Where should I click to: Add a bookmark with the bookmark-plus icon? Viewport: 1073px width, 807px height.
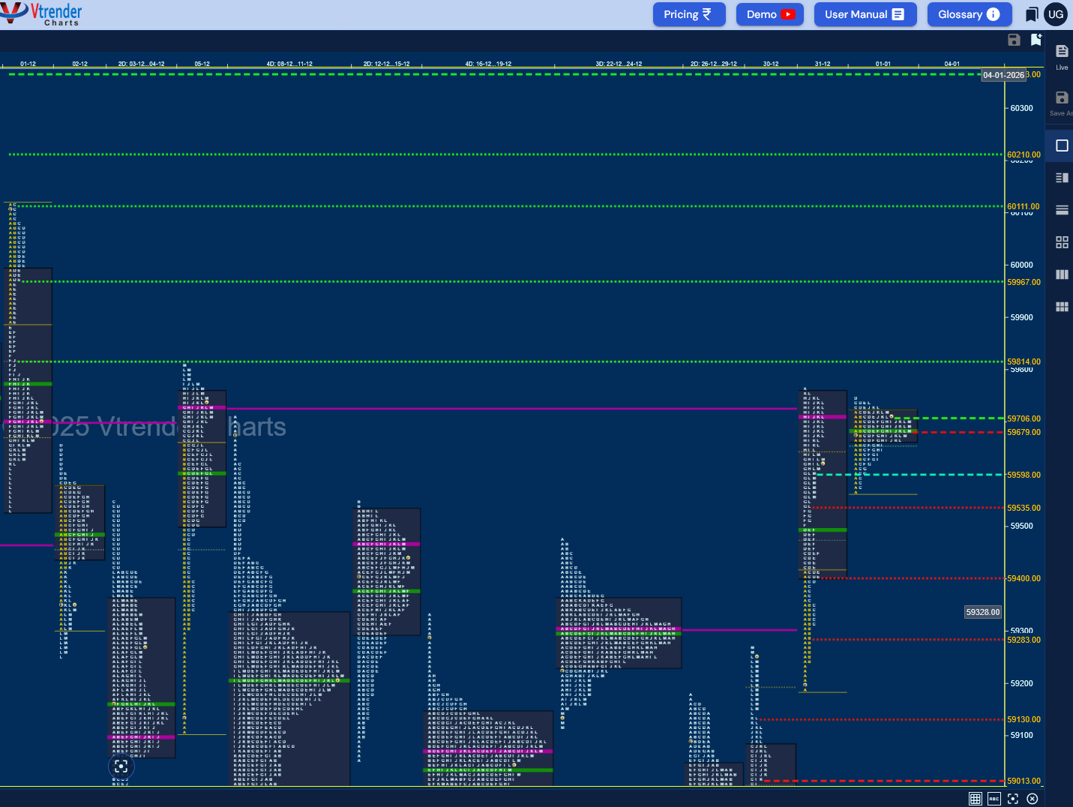[x=1036, y=40]
